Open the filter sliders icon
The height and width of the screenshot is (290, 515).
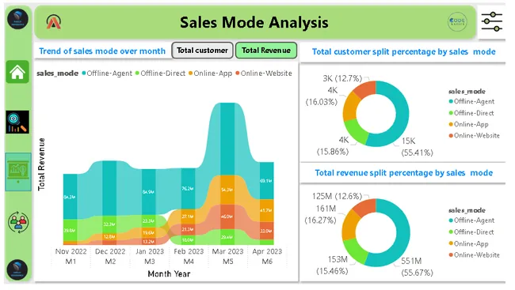pos(492,22)
